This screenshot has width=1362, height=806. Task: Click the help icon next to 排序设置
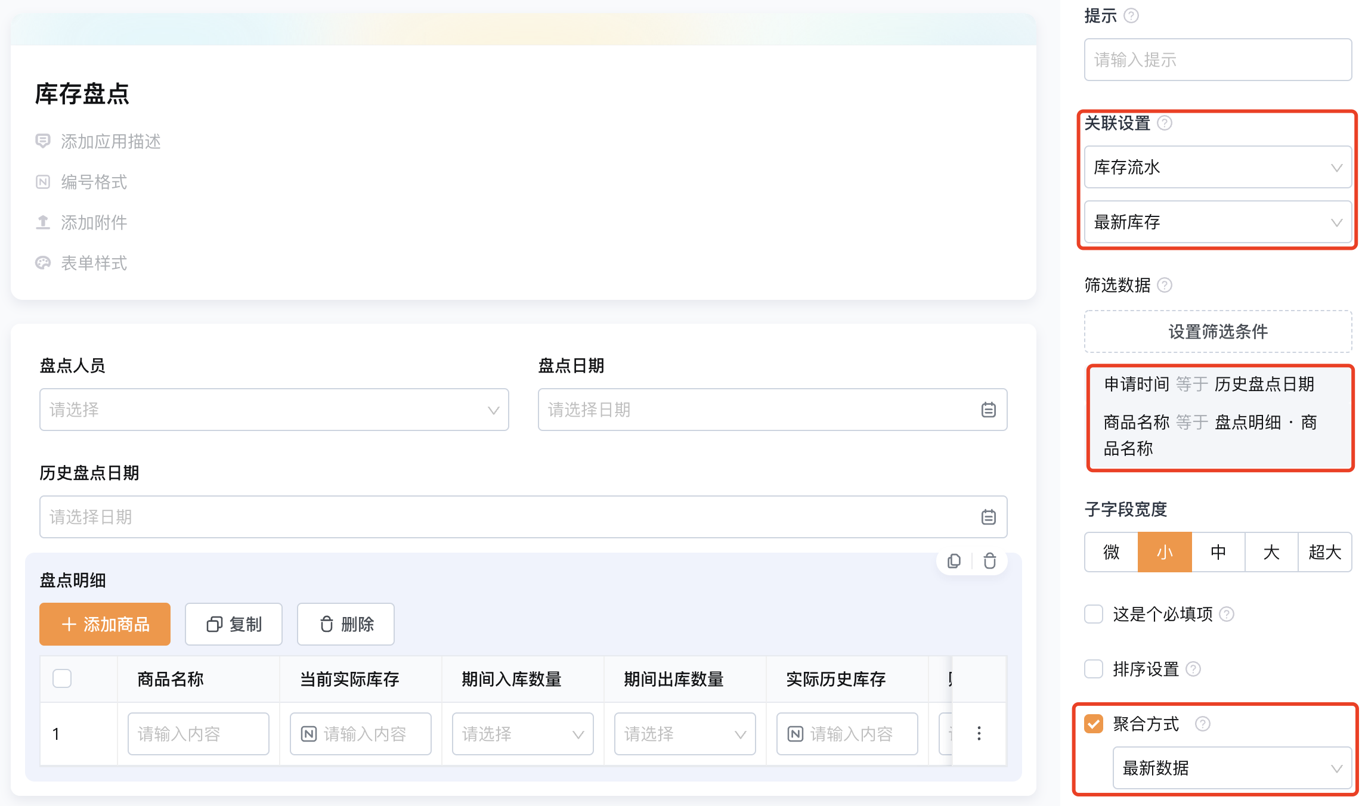[1193, 669]
